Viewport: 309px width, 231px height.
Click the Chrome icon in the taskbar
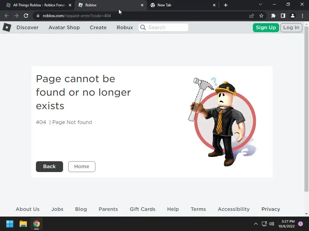click(x=37, y=224)
